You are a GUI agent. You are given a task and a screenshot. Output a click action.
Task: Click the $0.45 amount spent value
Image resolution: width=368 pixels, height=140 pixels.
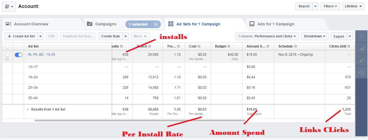(251, 98)
